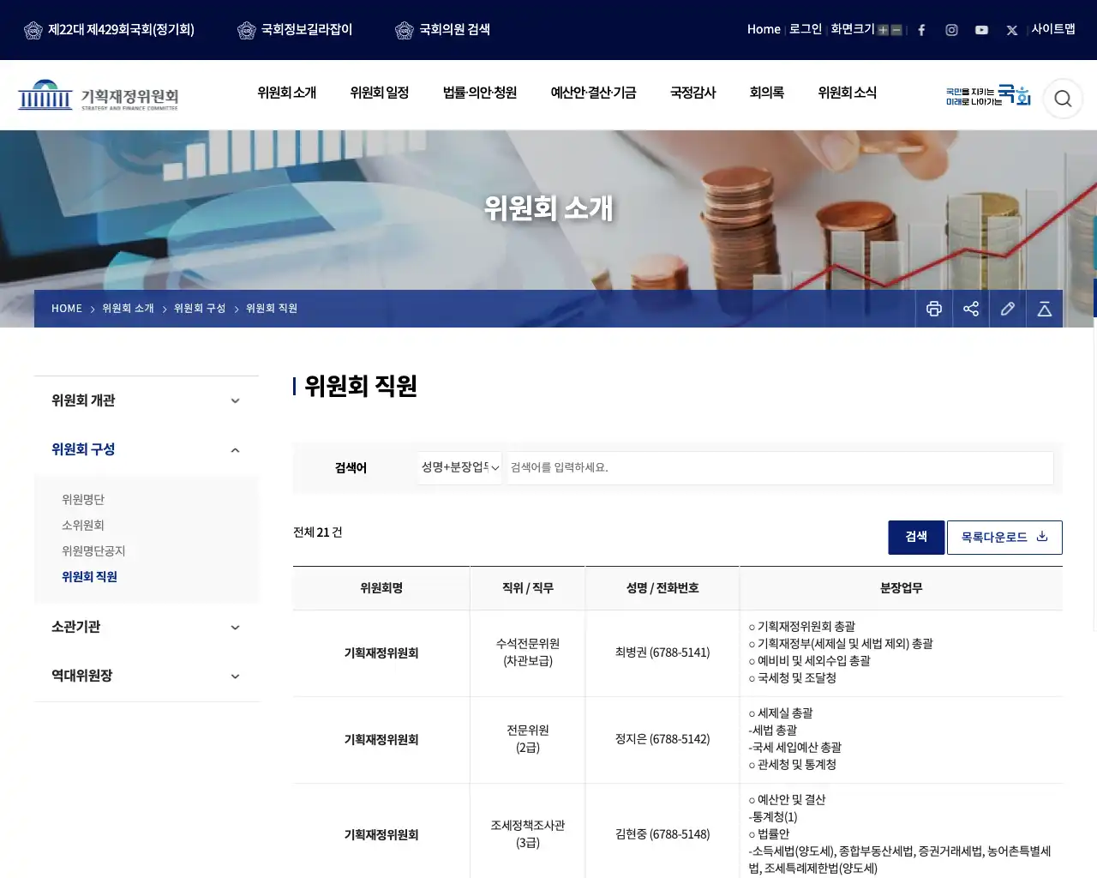
Task: Open the 위원회소개 main navigation menu
Action: (287, 93)
